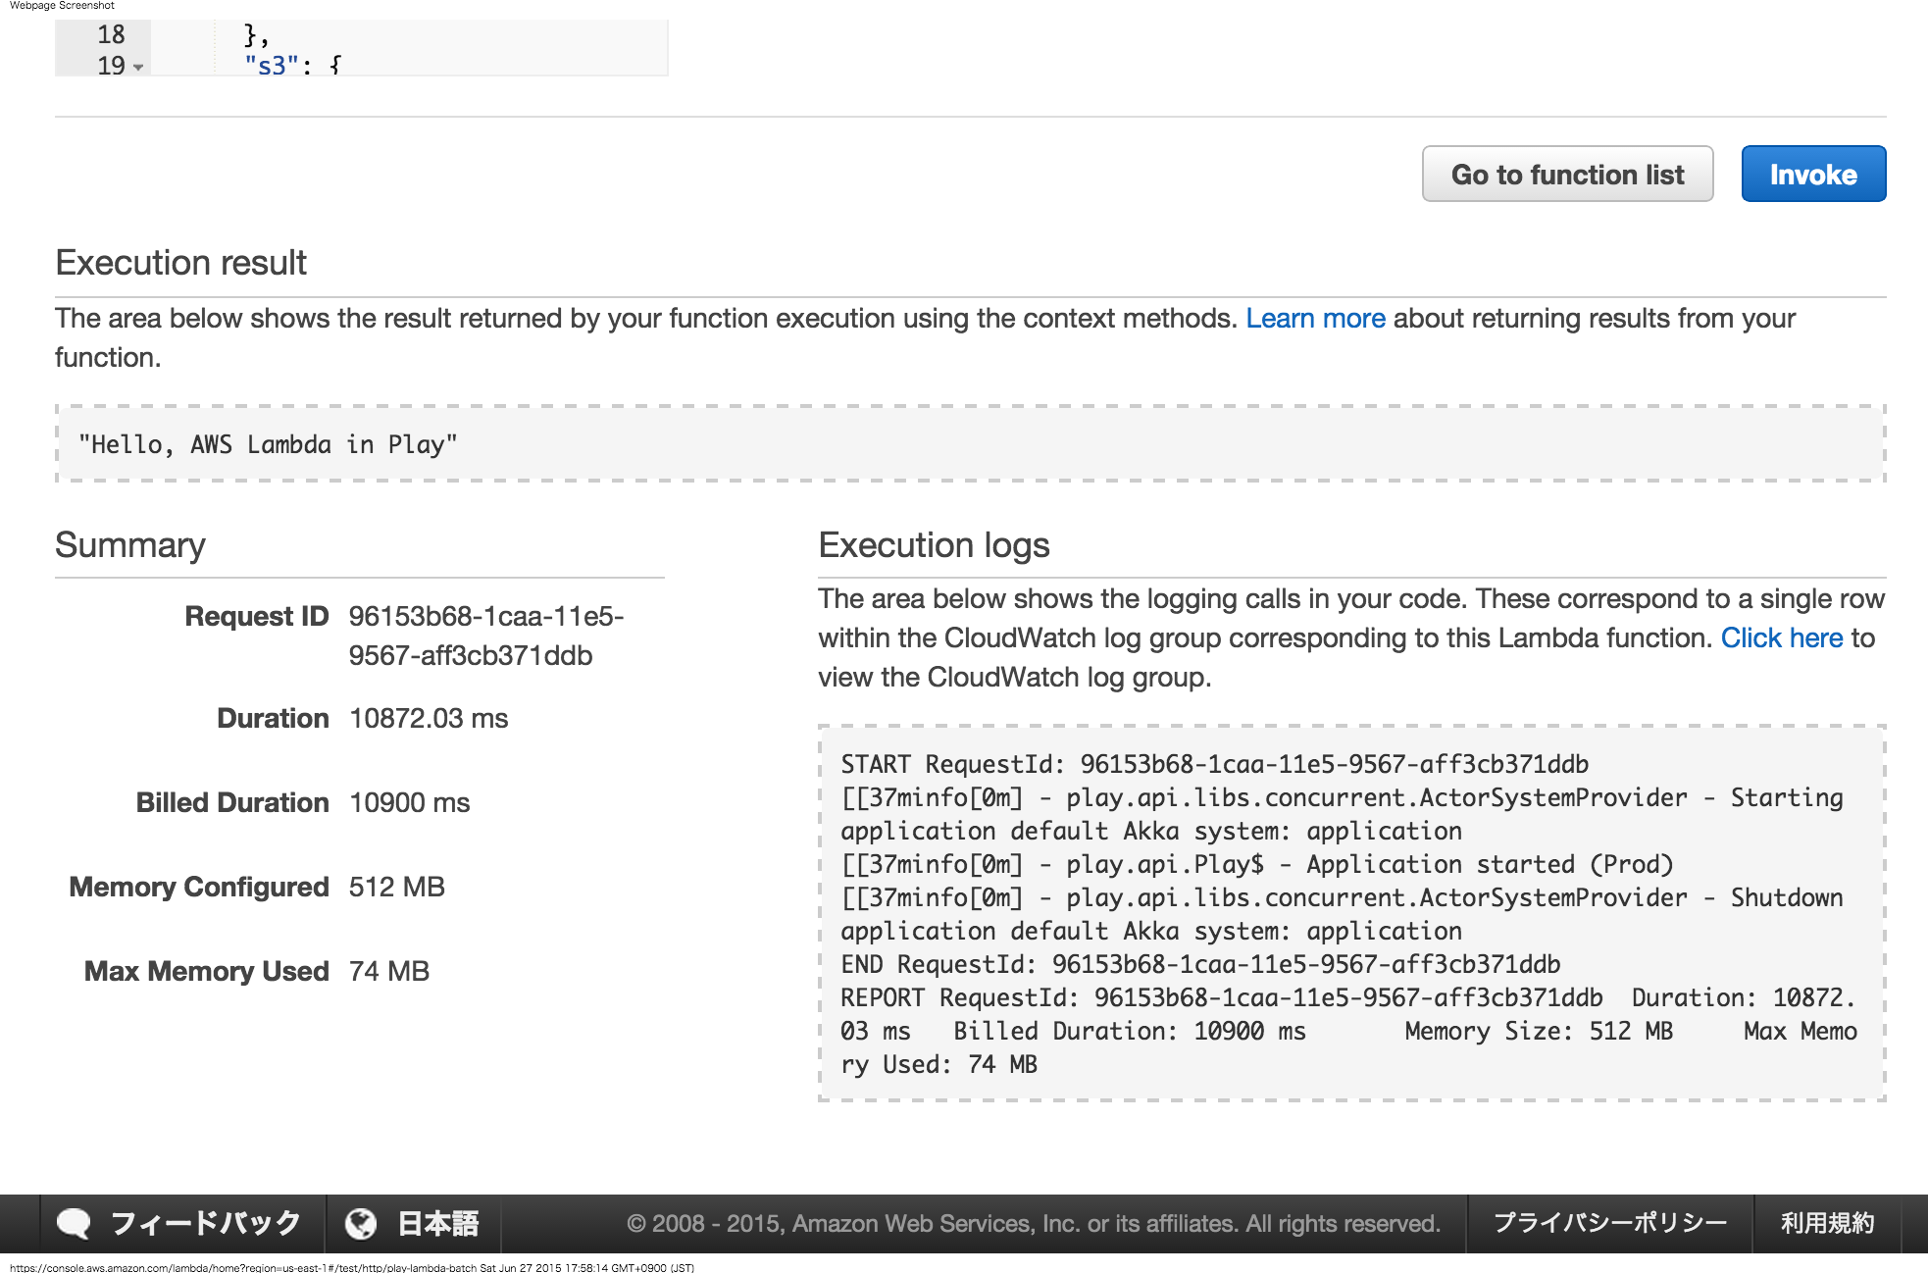The image size is (1928, 1273).
Task: Open the Go to function list button
Action: coord(1567,175)
